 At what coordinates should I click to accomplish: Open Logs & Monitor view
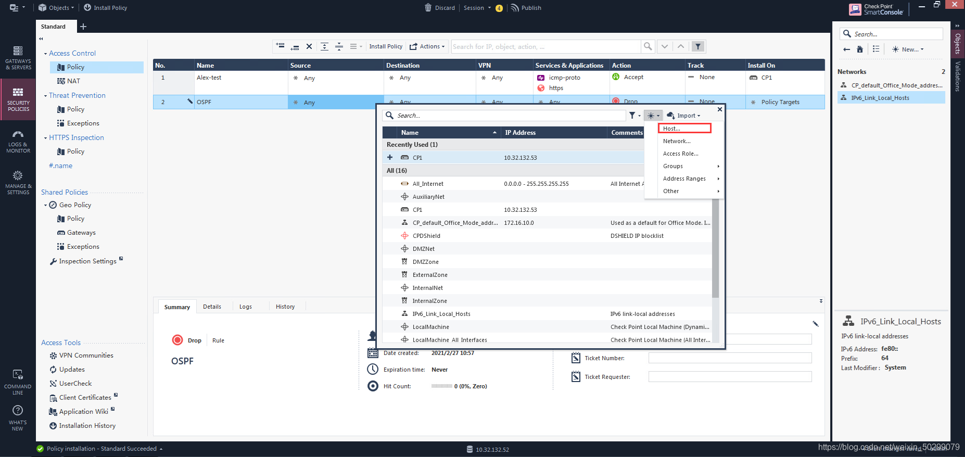coord(18,142)
